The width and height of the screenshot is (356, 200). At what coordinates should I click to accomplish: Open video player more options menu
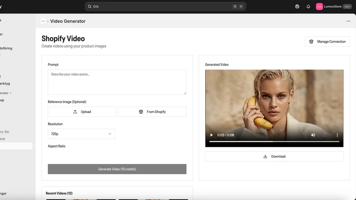click(x=337, y=135)
